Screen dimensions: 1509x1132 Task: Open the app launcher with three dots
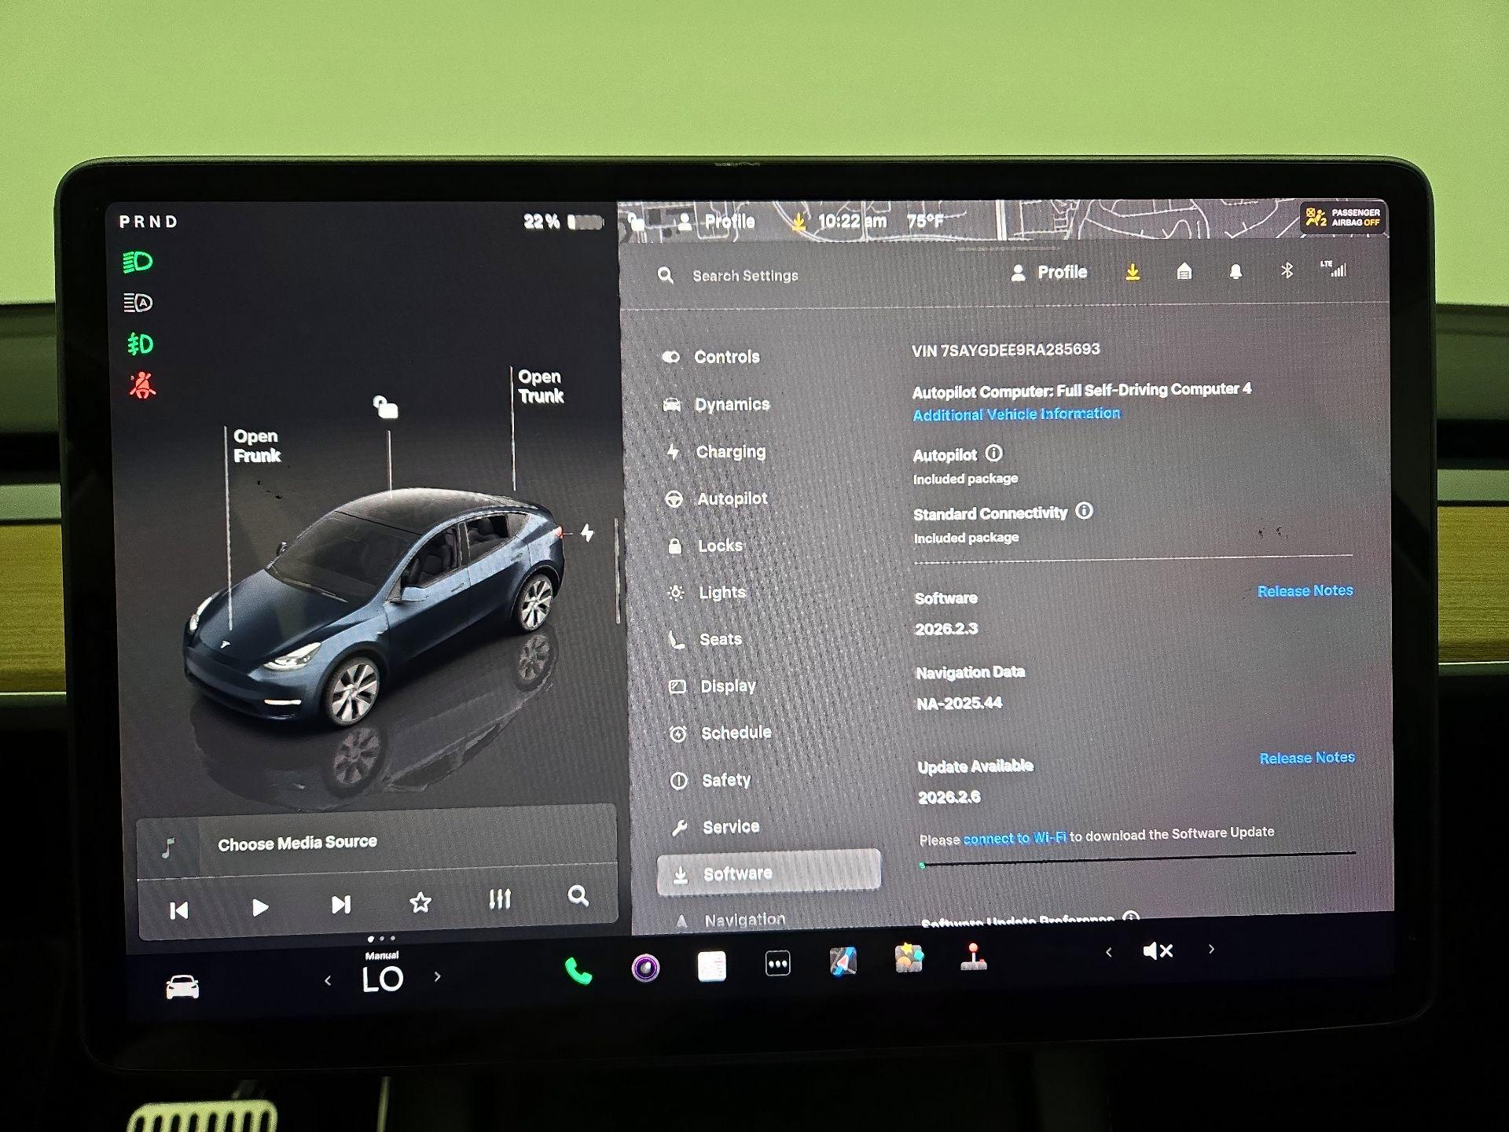click(777, 962)
